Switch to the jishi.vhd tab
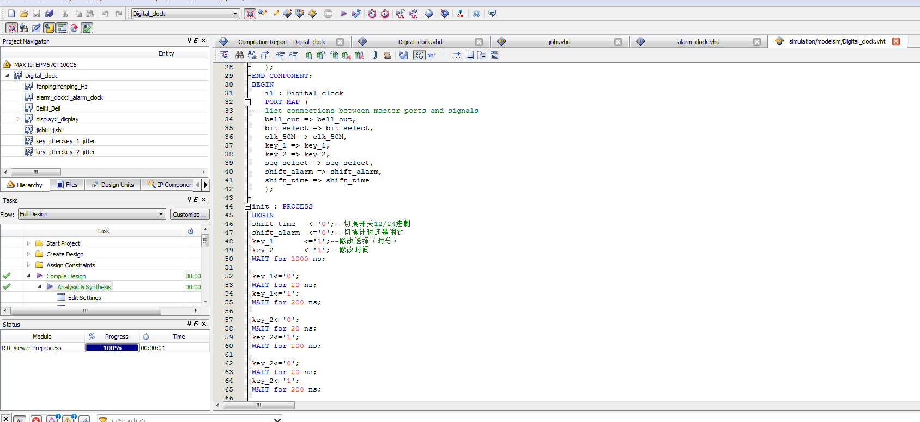The height and width of the screenshot is (422, 920). pos(559,42)
